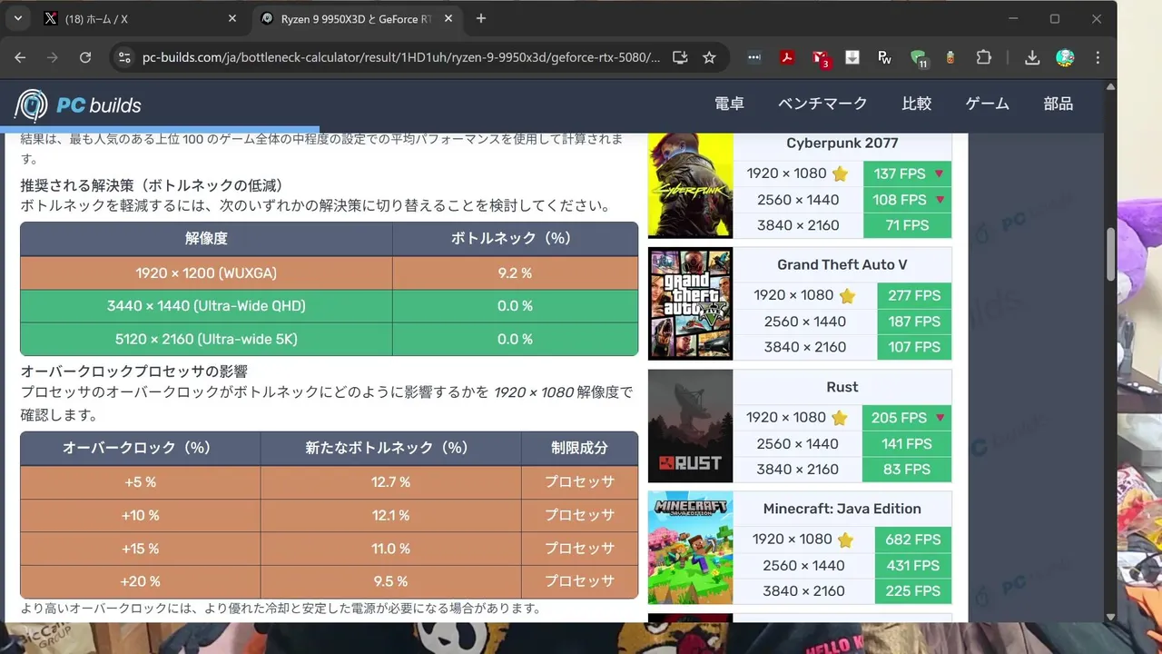Open the tab search dropdown arrow
Viewport: 1162px width, 654px height.
tap(17, 18)
